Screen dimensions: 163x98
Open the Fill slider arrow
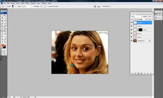point(152,19)
